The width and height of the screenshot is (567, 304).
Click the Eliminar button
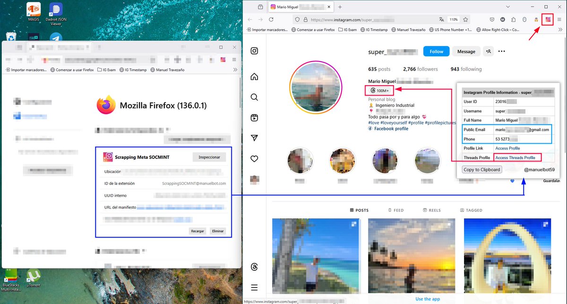[x=217, y=231]
